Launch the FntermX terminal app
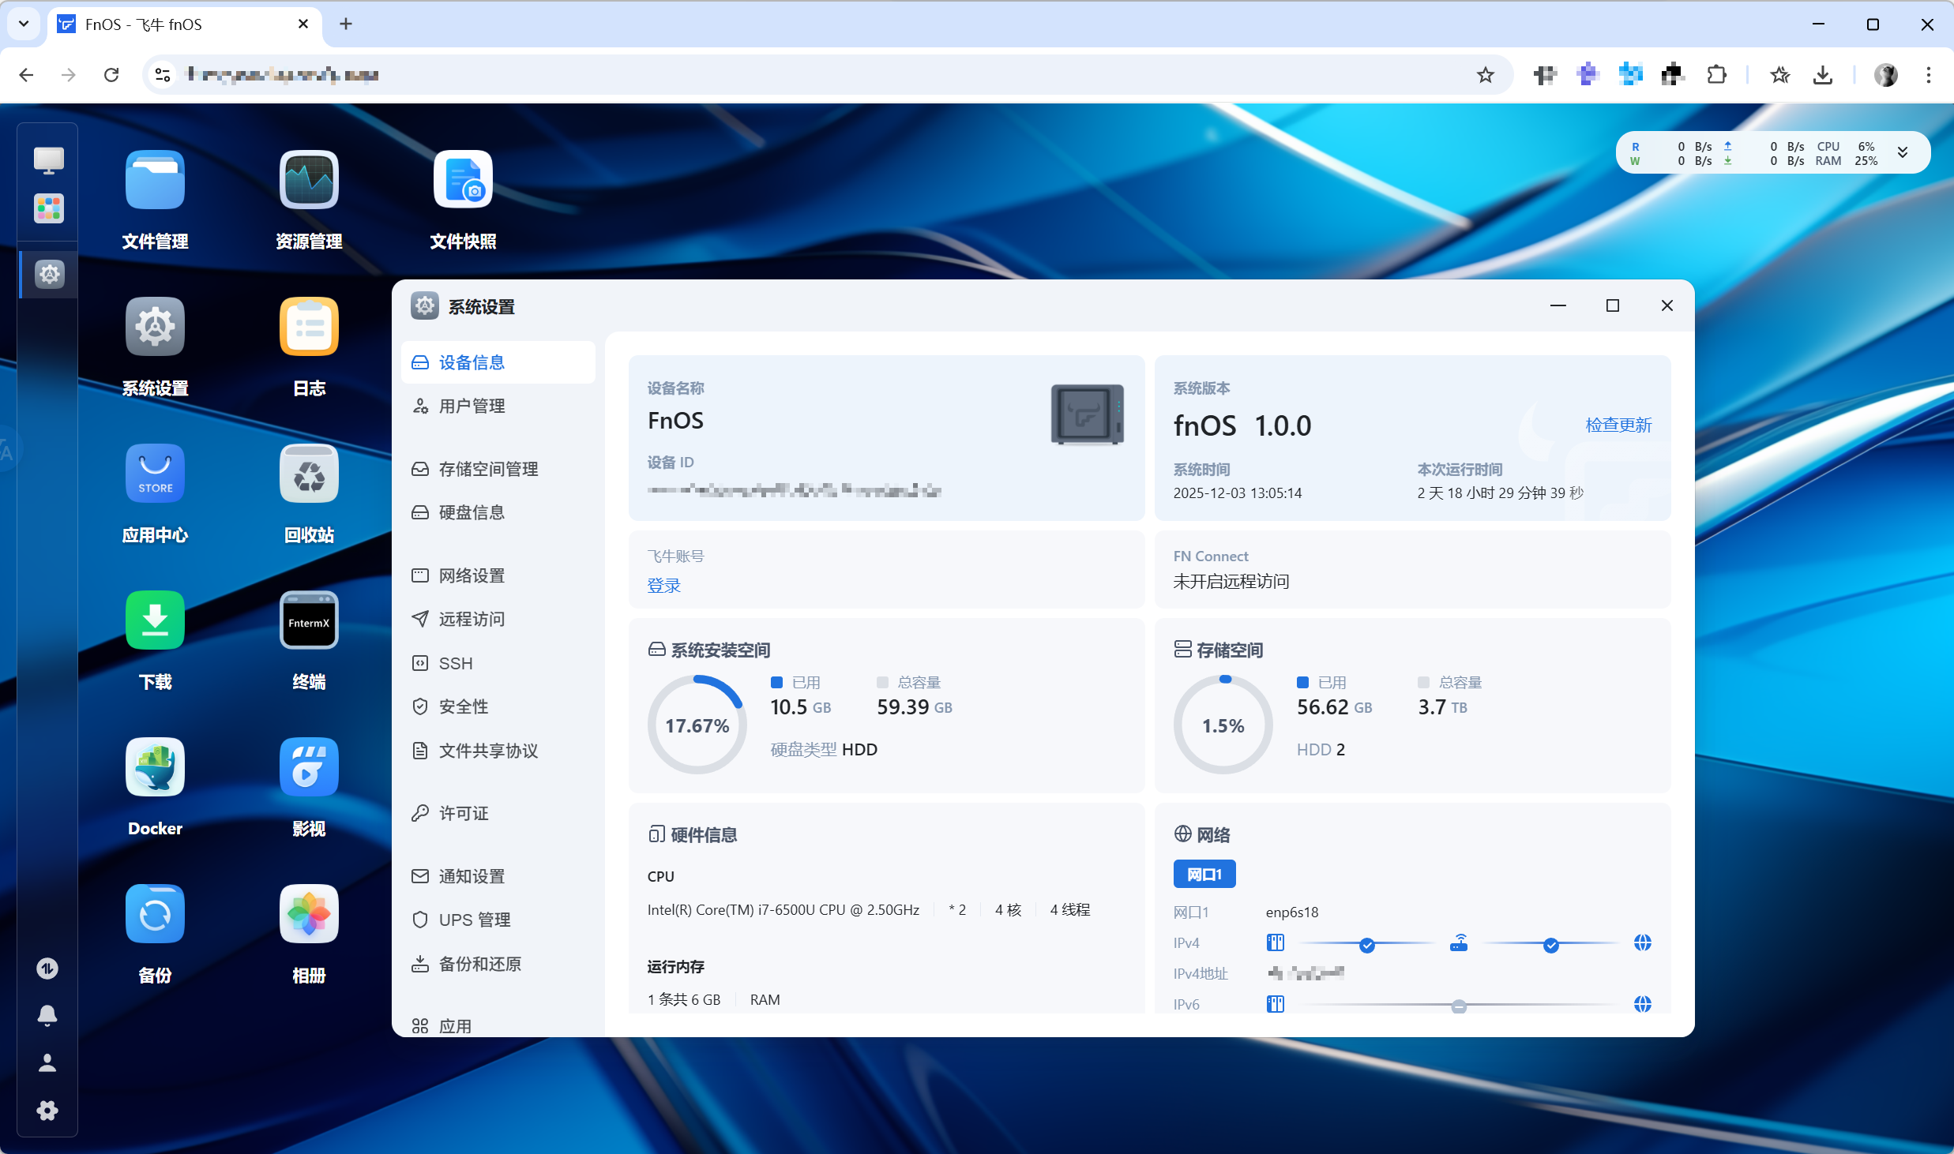The width and height of the screenshot is (1954, 1154). point(309,621)
